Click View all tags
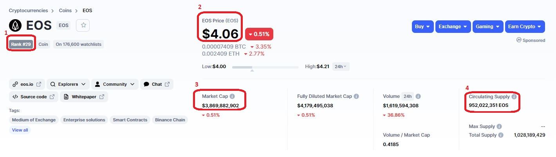Viewport: 556px width, 157px height. pyautogui.click(x=20, y=130)
